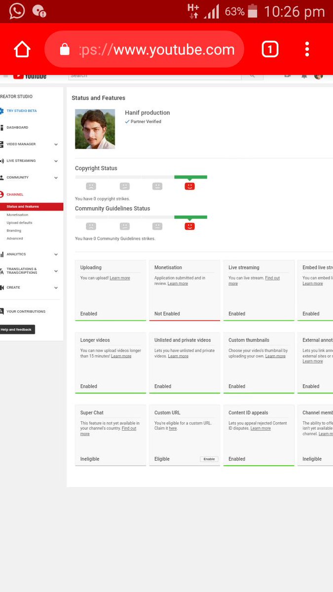Click the Not Enabled status in Monetisation card
Image resolution: width=333 pixels, height=592 pixels.
coord(167,314)
